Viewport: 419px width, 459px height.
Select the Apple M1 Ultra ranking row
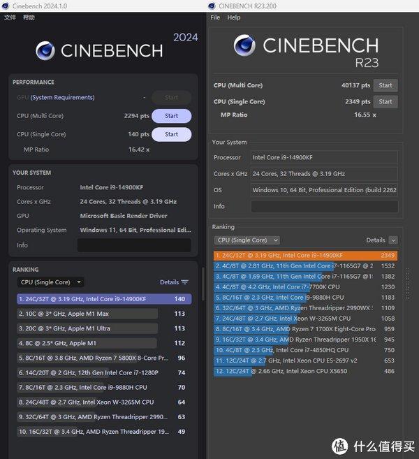(x=104, y=328)
